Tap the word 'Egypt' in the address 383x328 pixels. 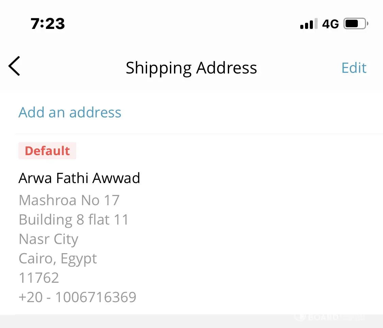[79, 259]
